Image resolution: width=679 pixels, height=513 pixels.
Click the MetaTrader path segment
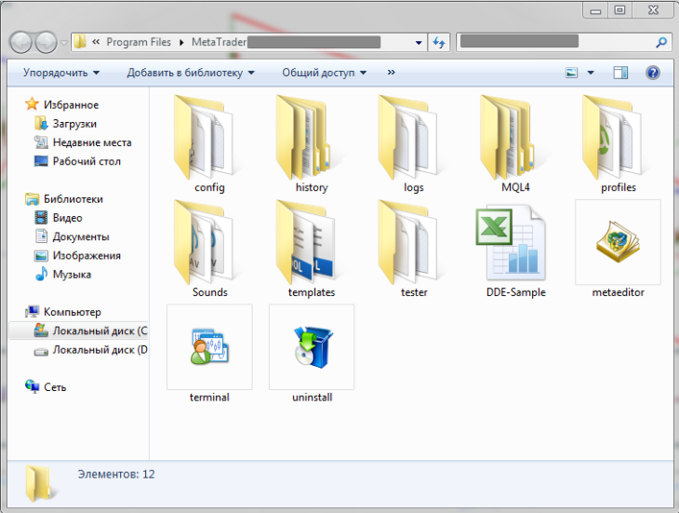[220, 42]
